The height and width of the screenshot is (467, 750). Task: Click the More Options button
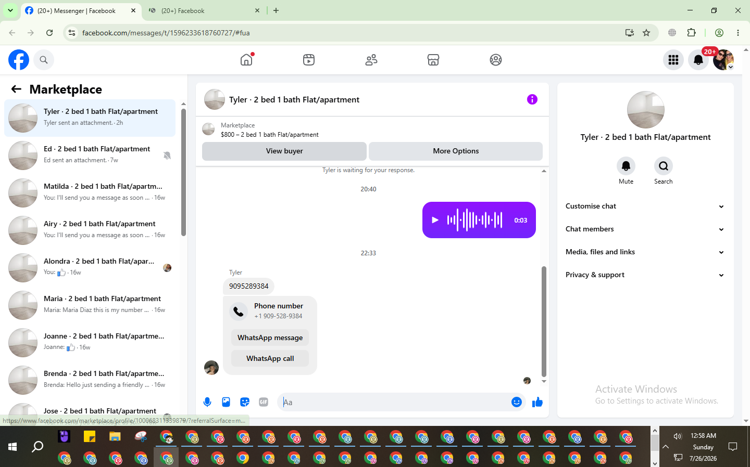456,151
